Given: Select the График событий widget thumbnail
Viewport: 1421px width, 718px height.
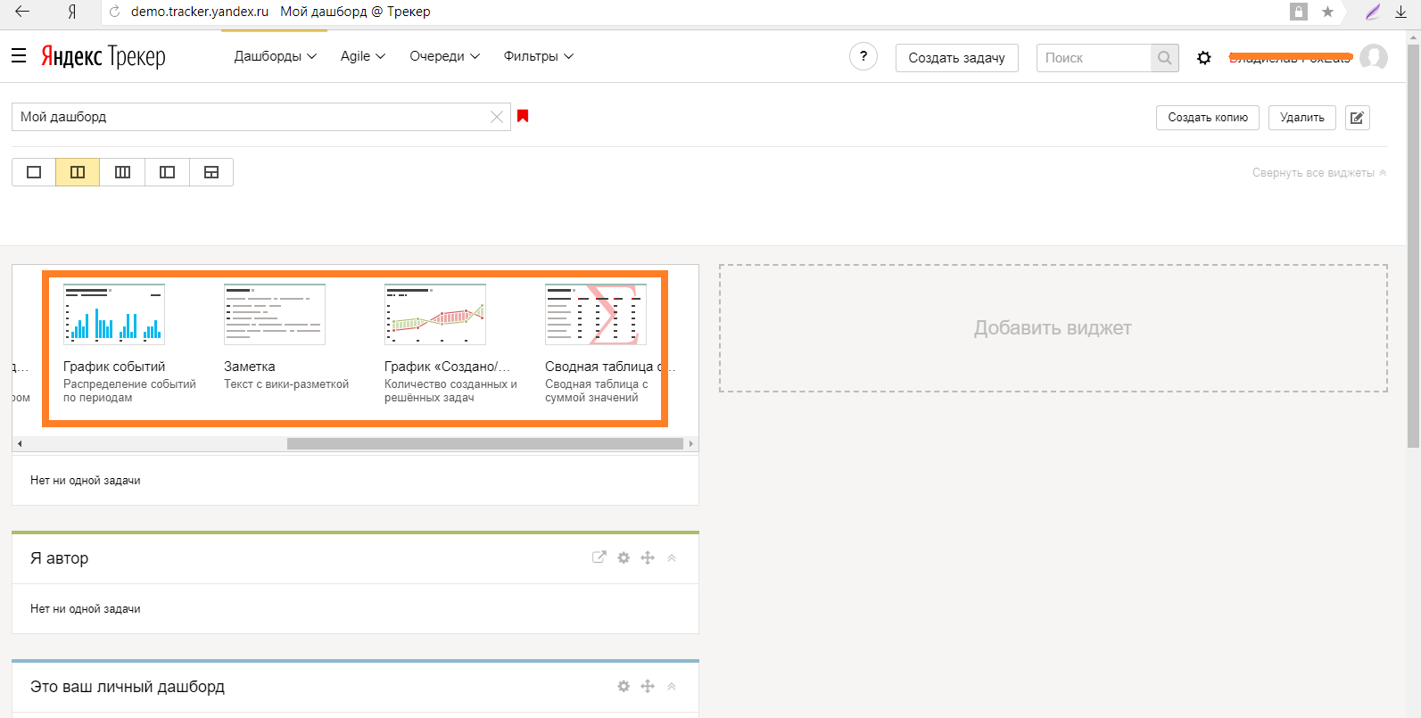Looking at the screenshot, I should pyautogui.click(x=114, y=314).
